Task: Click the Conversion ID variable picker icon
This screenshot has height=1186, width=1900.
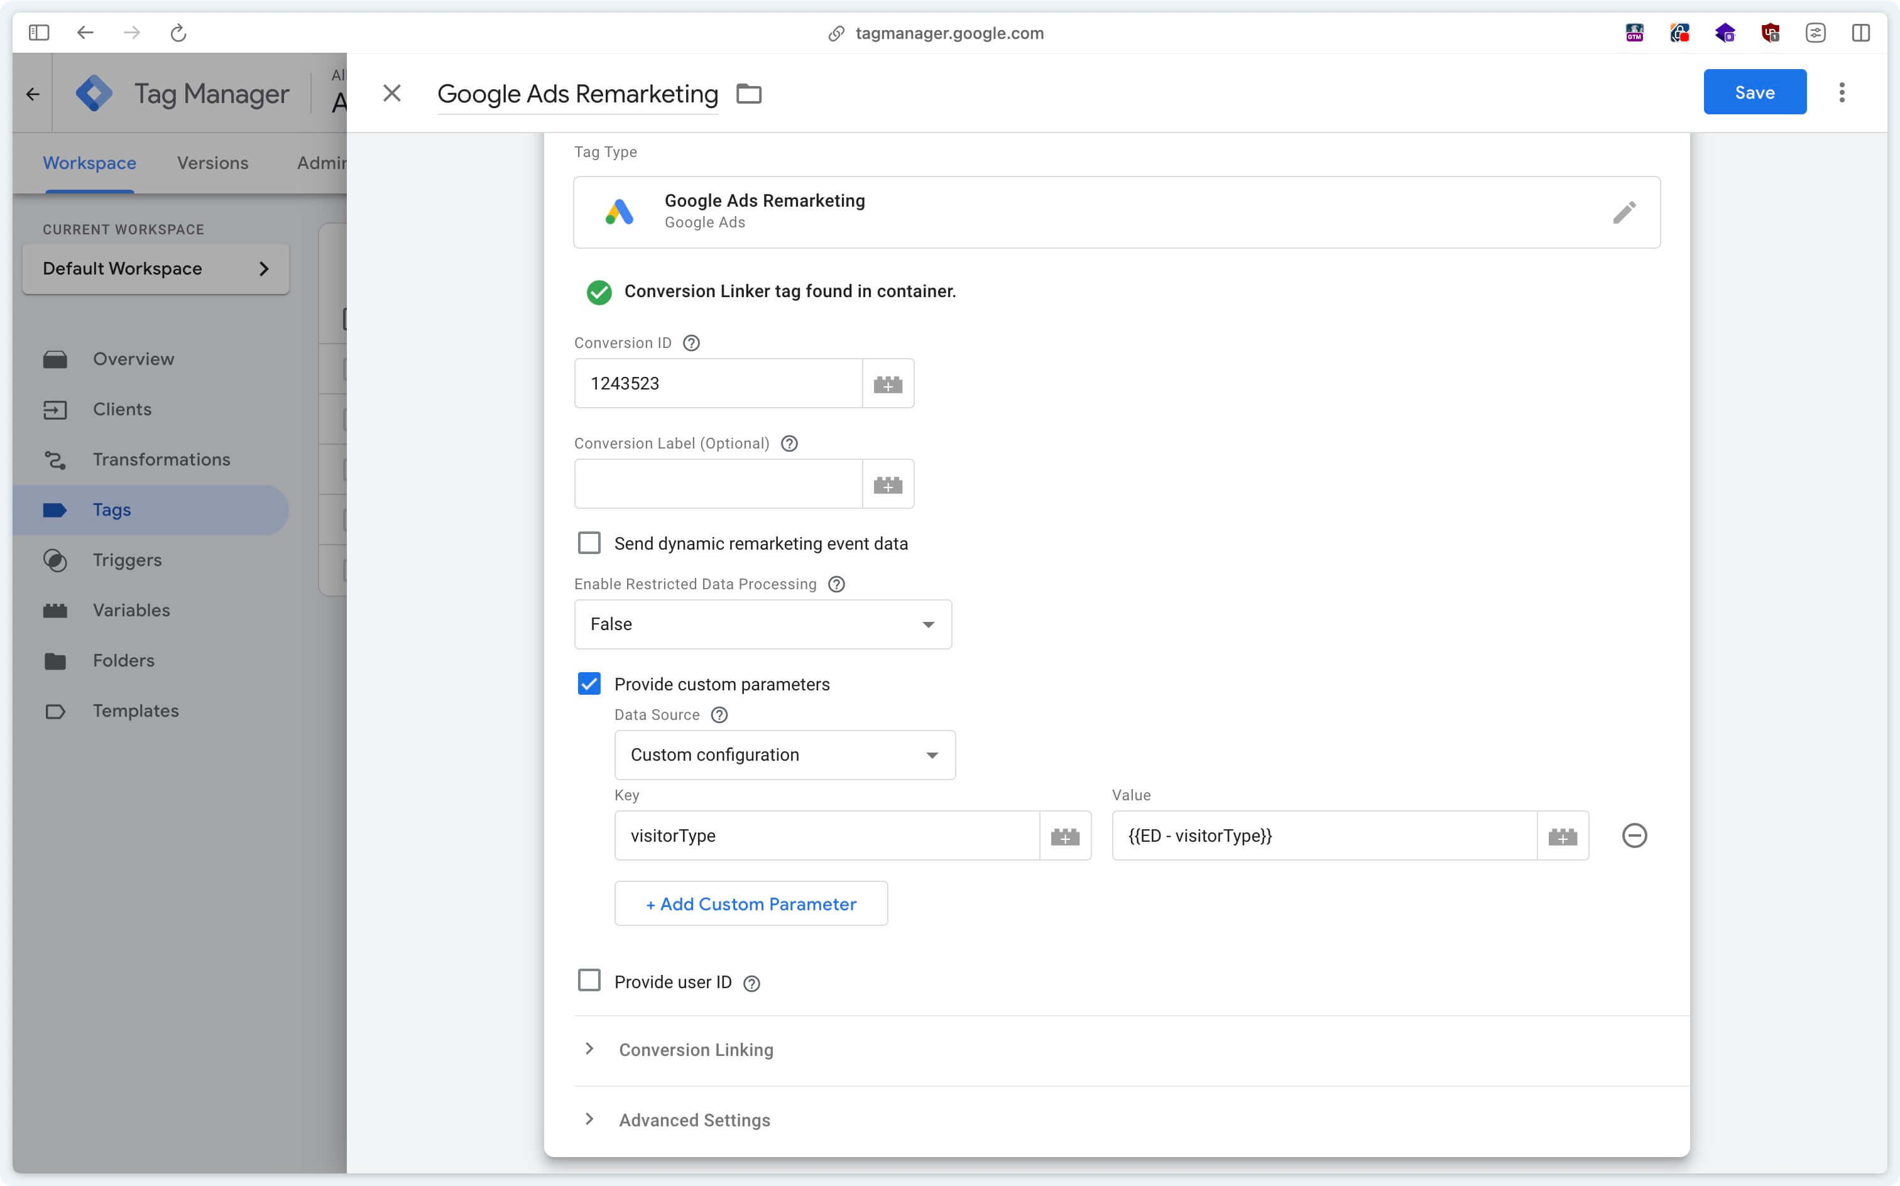Action: (x=888, y=383)
